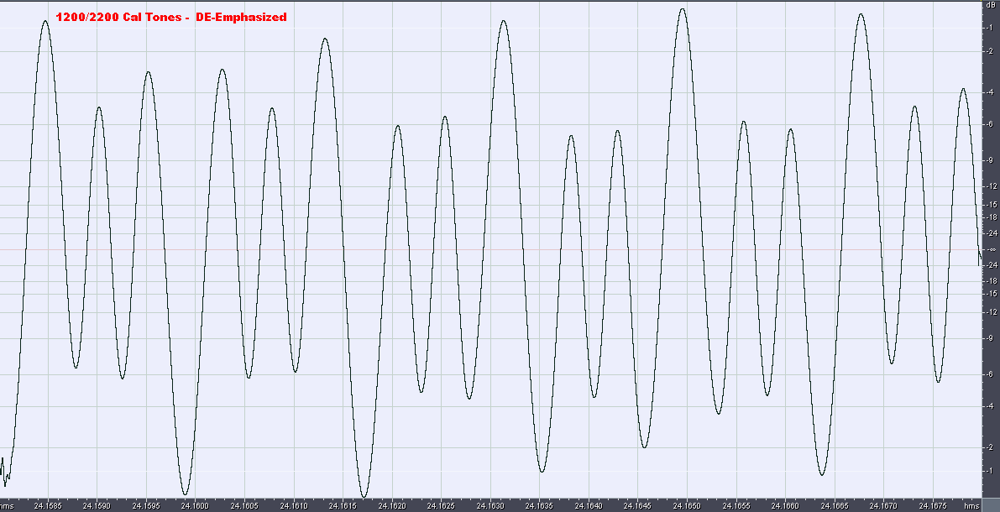This screenshot has height=512, width=1000.
Task: Click the 24.1595 time ruler label
Action: [146, 506]
